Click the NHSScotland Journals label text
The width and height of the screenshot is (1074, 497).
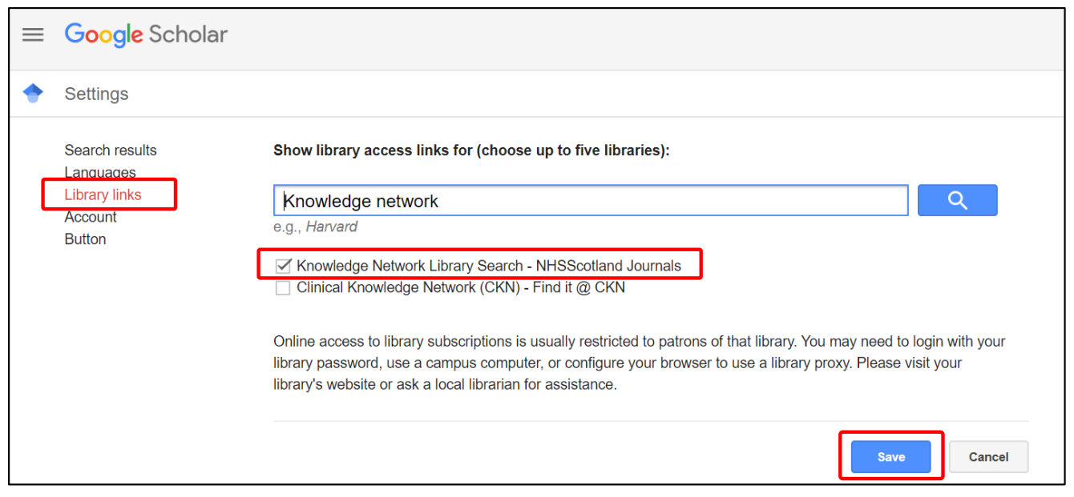(x=608, y=266)
